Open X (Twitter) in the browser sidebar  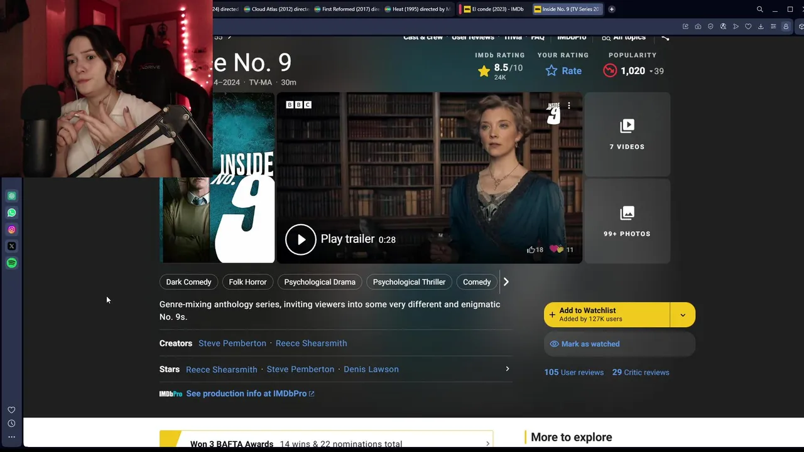(11, 246)
